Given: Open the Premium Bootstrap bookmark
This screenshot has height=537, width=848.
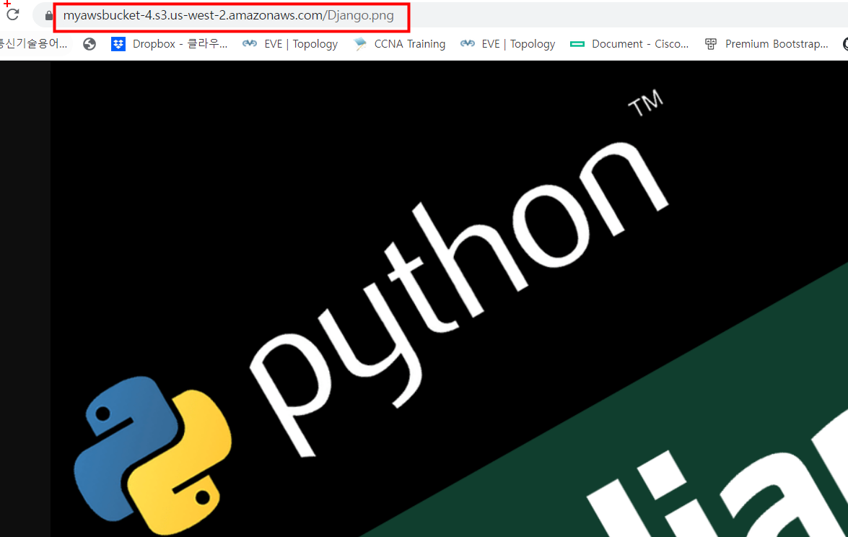Looking at the screenshot, I should coord(766,44).
